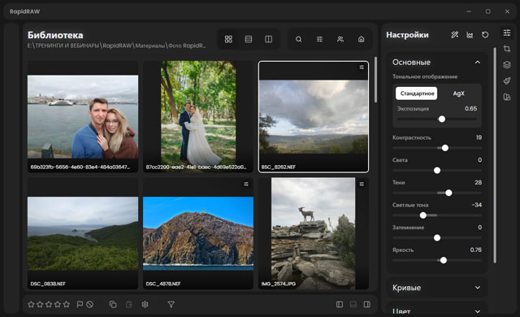Copy settings with the copy icon
The height and width of the screenshot is (317, 520).
(x=113, y=304)
